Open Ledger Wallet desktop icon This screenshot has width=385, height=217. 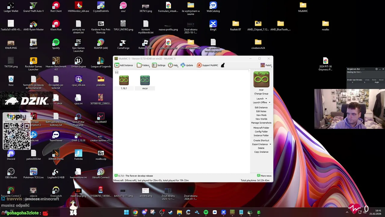click(11, 8)
